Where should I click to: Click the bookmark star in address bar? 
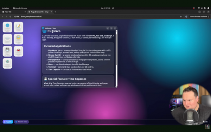pyautogui.click(x=181, y=17)
